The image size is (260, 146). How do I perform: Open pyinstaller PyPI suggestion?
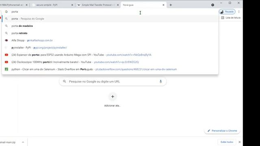click(x=110, y=48)
